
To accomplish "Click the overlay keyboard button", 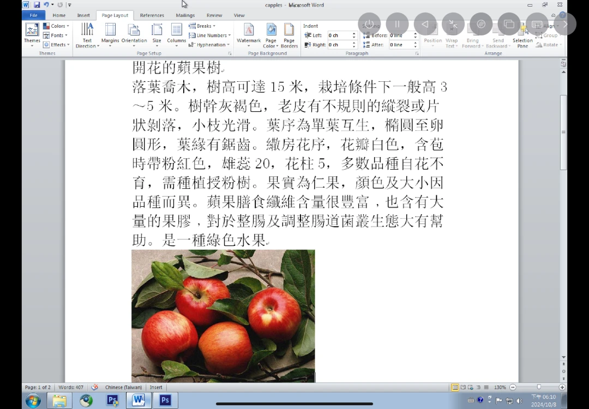I will coord(537,24).
